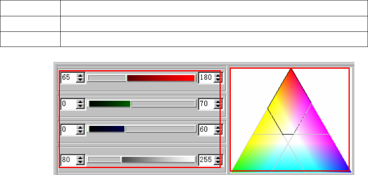The image size is (368, 175).
Task: Decrease the blue minimum value 0
Action: click(x=80, y=132)
